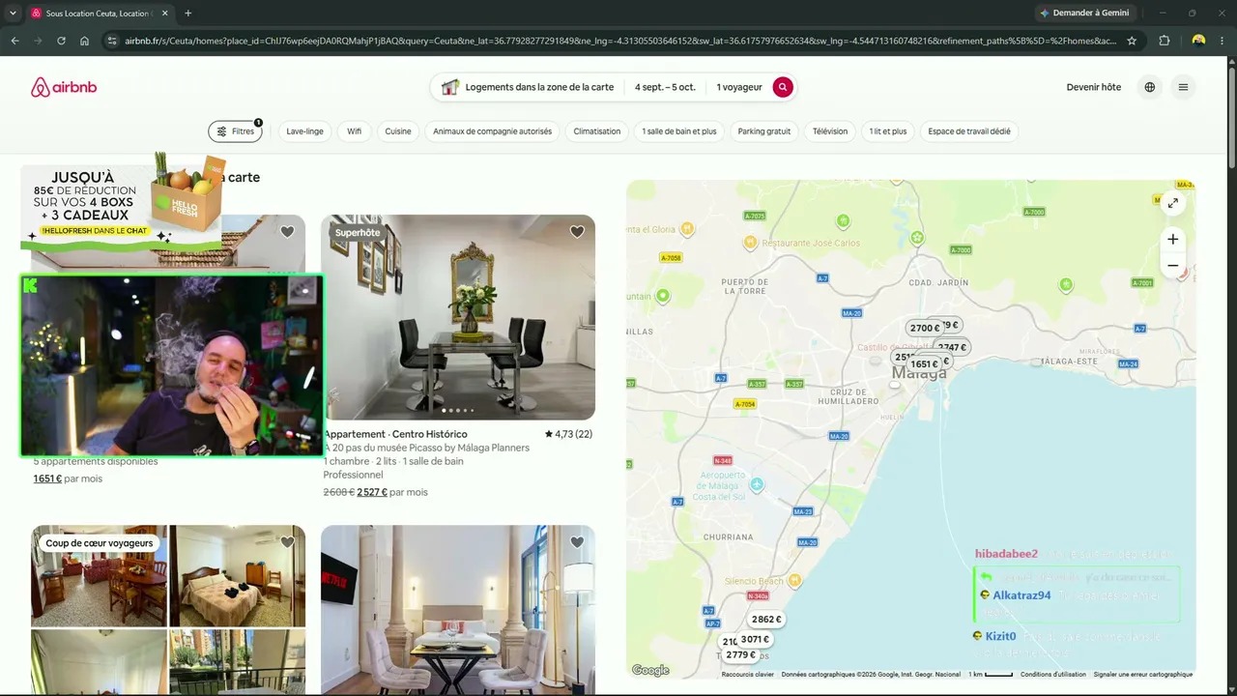Select the 2700 € map price marker
The height and width of the screenshot is (696, 1237).
pos(924,328)
